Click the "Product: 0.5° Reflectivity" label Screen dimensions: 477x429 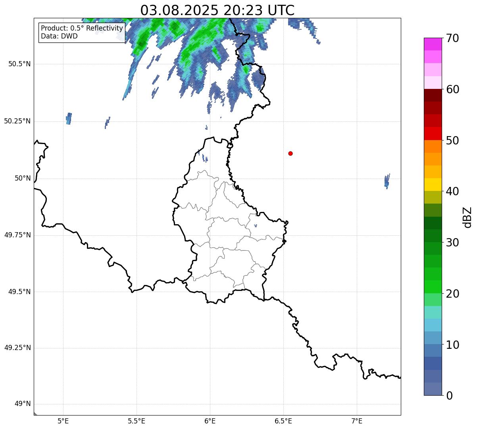pyautogui.click(x=82, y=29)
